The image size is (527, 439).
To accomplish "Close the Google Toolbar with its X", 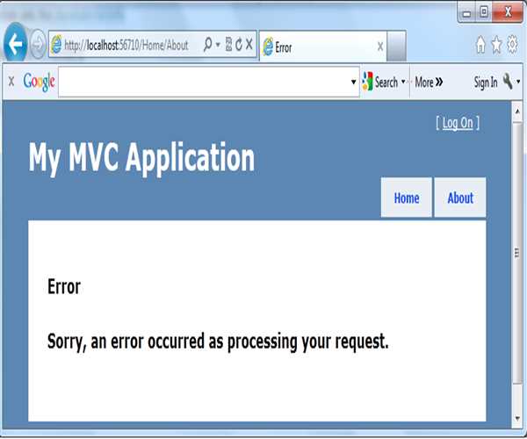I will pos(11,81).
